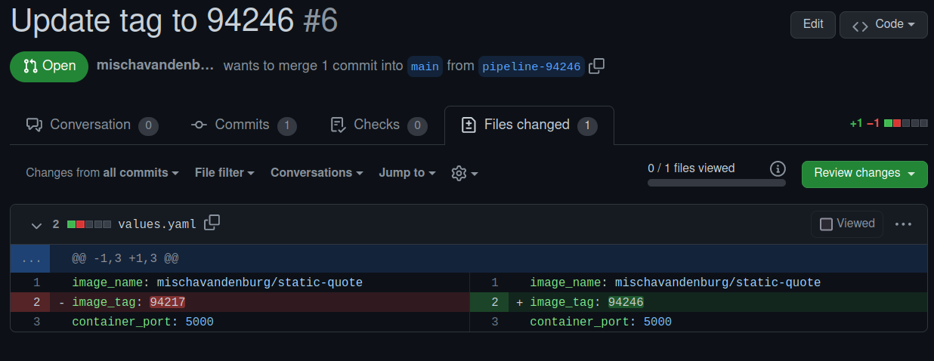Switch to the Conversation tab
This screenshot has width=934, height=361.
pyautogui.click(x=91, y=125)
